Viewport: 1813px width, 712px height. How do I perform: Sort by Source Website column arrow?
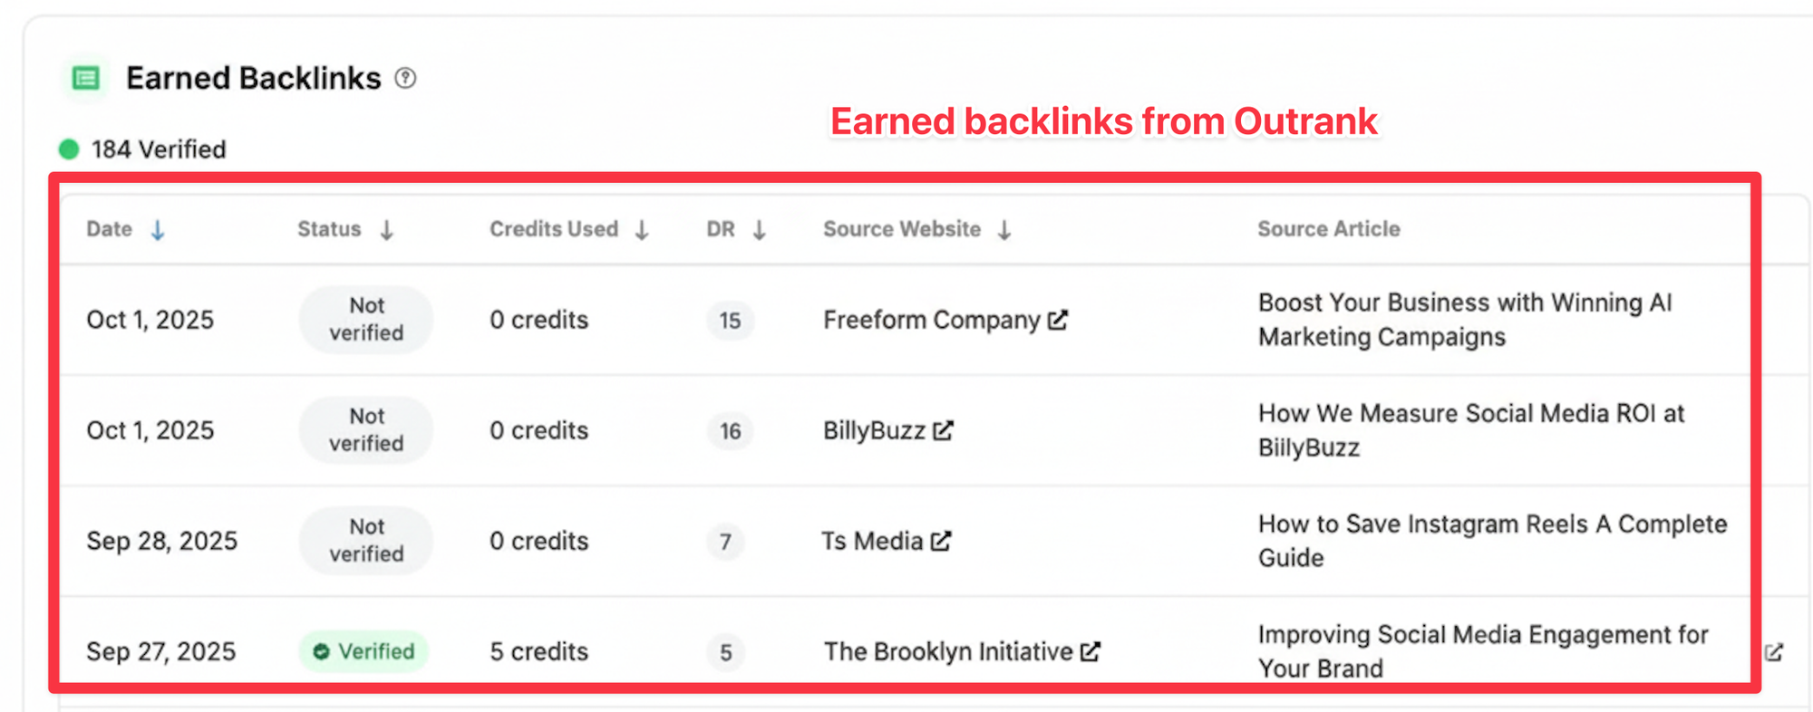tap(1006, 230)
